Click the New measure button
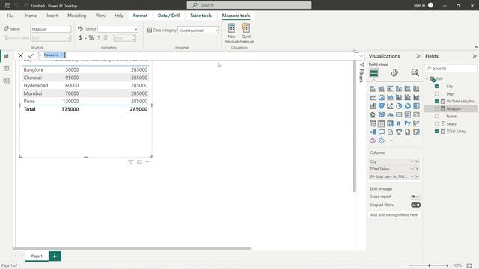 [231, 34]
